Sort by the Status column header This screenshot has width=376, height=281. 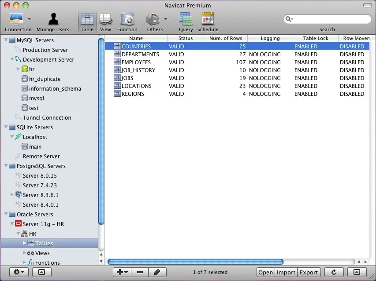click(x=186, y=38)
